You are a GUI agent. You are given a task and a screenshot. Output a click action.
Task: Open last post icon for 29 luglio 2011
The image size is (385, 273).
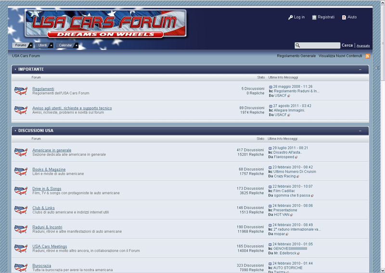click(x=270, y=148)
